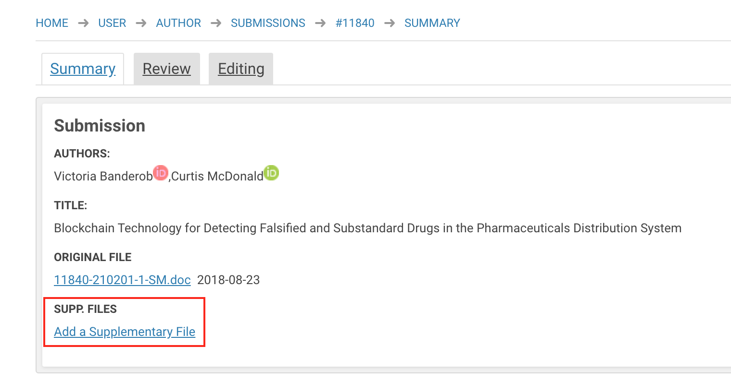The image size is (731, 382).
Task: Click the SUMMARY breadcrumb link
Action: (x=432, y=23)
